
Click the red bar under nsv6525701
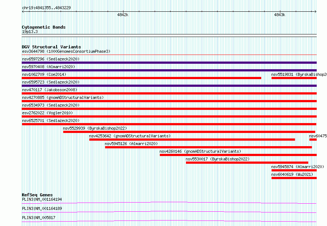coord(169,124)
